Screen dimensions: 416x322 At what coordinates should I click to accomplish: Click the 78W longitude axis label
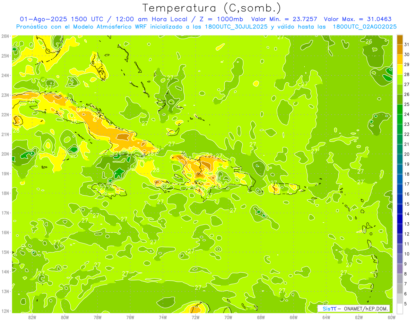(x=97, y=317)
